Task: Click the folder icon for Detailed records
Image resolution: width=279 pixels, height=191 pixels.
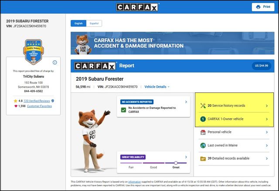Action: (x=203, y=158)
